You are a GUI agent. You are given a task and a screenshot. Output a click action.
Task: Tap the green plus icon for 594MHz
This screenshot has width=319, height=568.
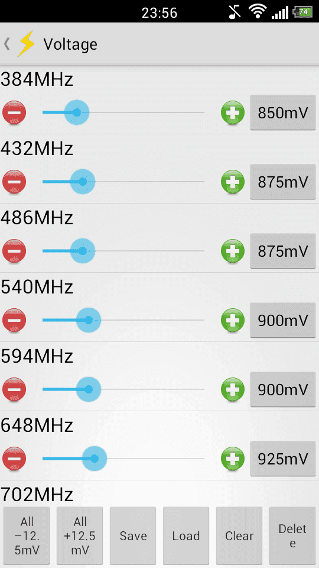[233, 389]
